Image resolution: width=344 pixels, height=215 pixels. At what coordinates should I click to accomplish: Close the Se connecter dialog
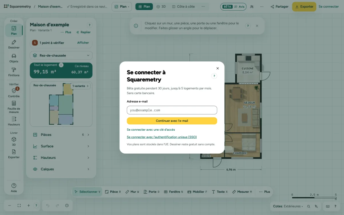(x=218, y=68)
